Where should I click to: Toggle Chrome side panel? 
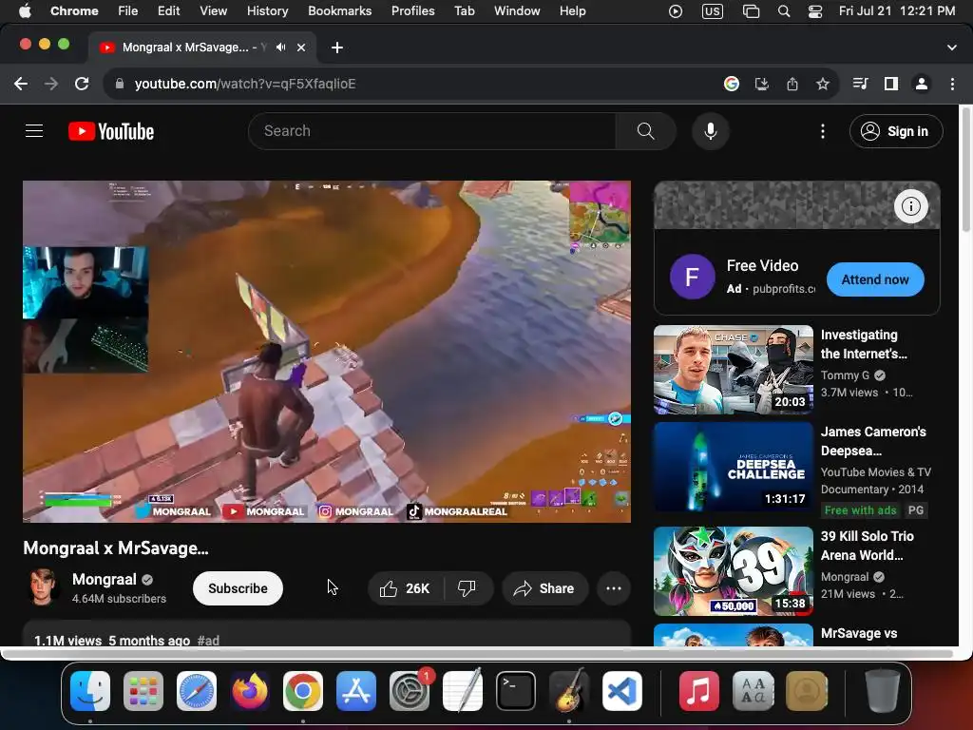point(891,84)
